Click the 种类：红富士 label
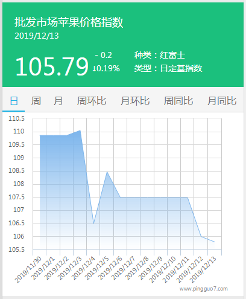The image size is (246, 299). [160, 55]
